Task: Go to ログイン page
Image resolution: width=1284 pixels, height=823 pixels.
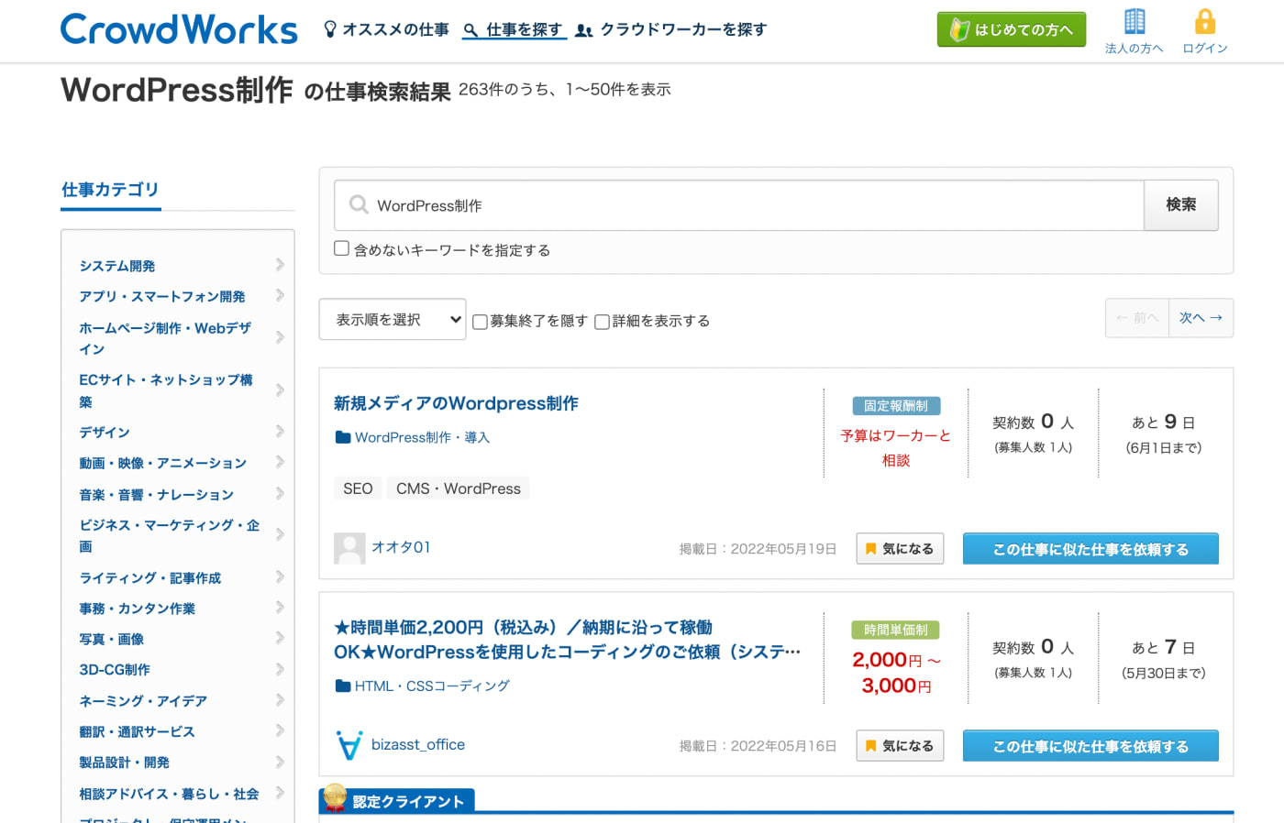Action: pyautogui.click(x=1205, y=49)
